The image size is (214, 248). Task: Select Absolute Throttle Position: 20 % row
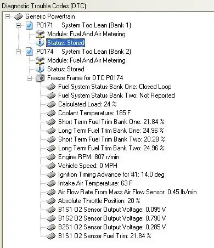[99, 201]
